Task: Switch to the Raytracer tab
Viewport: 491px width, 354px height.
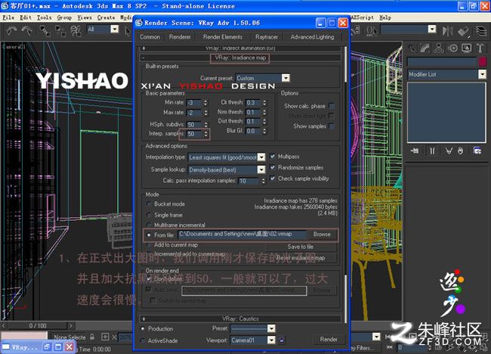Action: click(267, 37)
